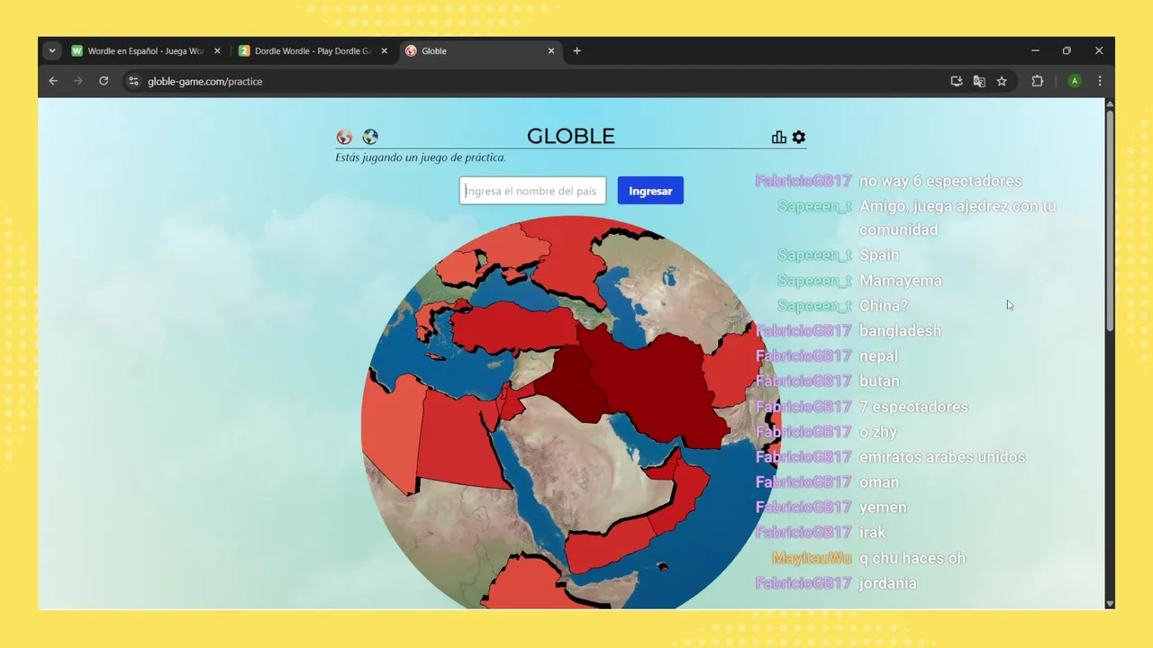
Task: Click chat message 'q chu haces oh'
Action: (912, 558)
